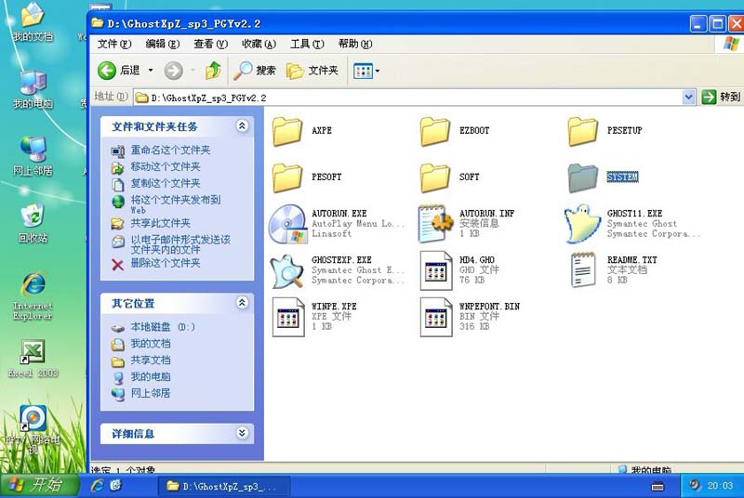Click the second quick launch icon
The width and height of the screenshot is (744, 498).
coord(115,486)
